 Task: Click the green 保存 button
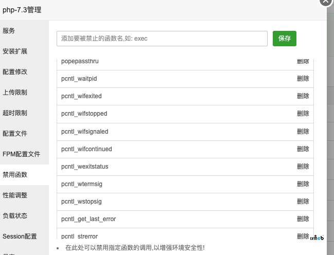284,39
